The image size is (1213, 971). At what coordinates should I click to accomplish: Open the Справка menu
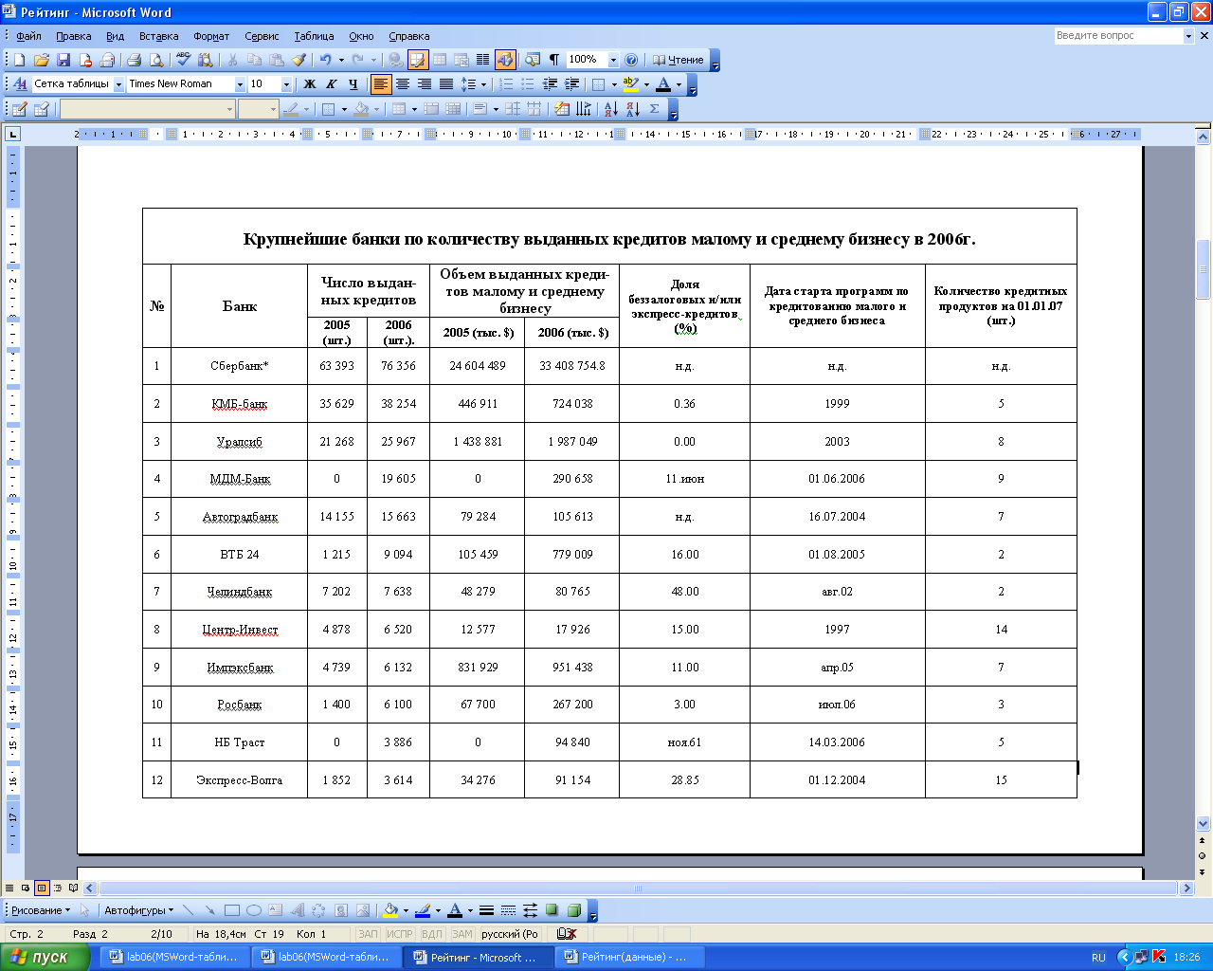pos(409,36)
